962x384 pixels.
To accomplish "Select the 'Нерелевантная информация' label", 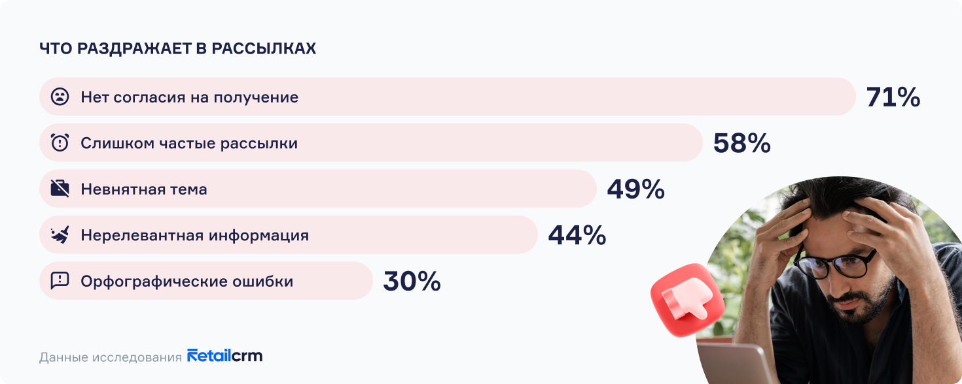I will (x=194, y=235).
